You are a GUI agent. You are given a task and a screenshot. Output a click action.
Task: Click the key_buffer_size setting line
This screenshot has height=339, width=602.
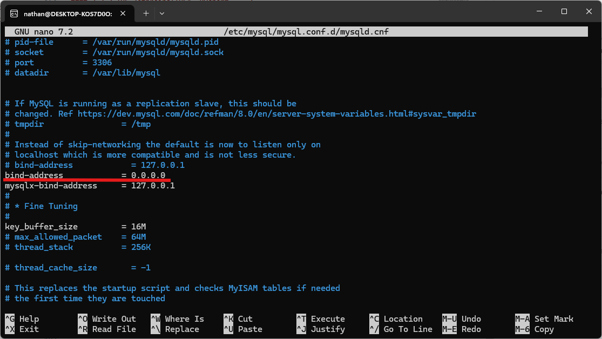(x=42, y=227)
